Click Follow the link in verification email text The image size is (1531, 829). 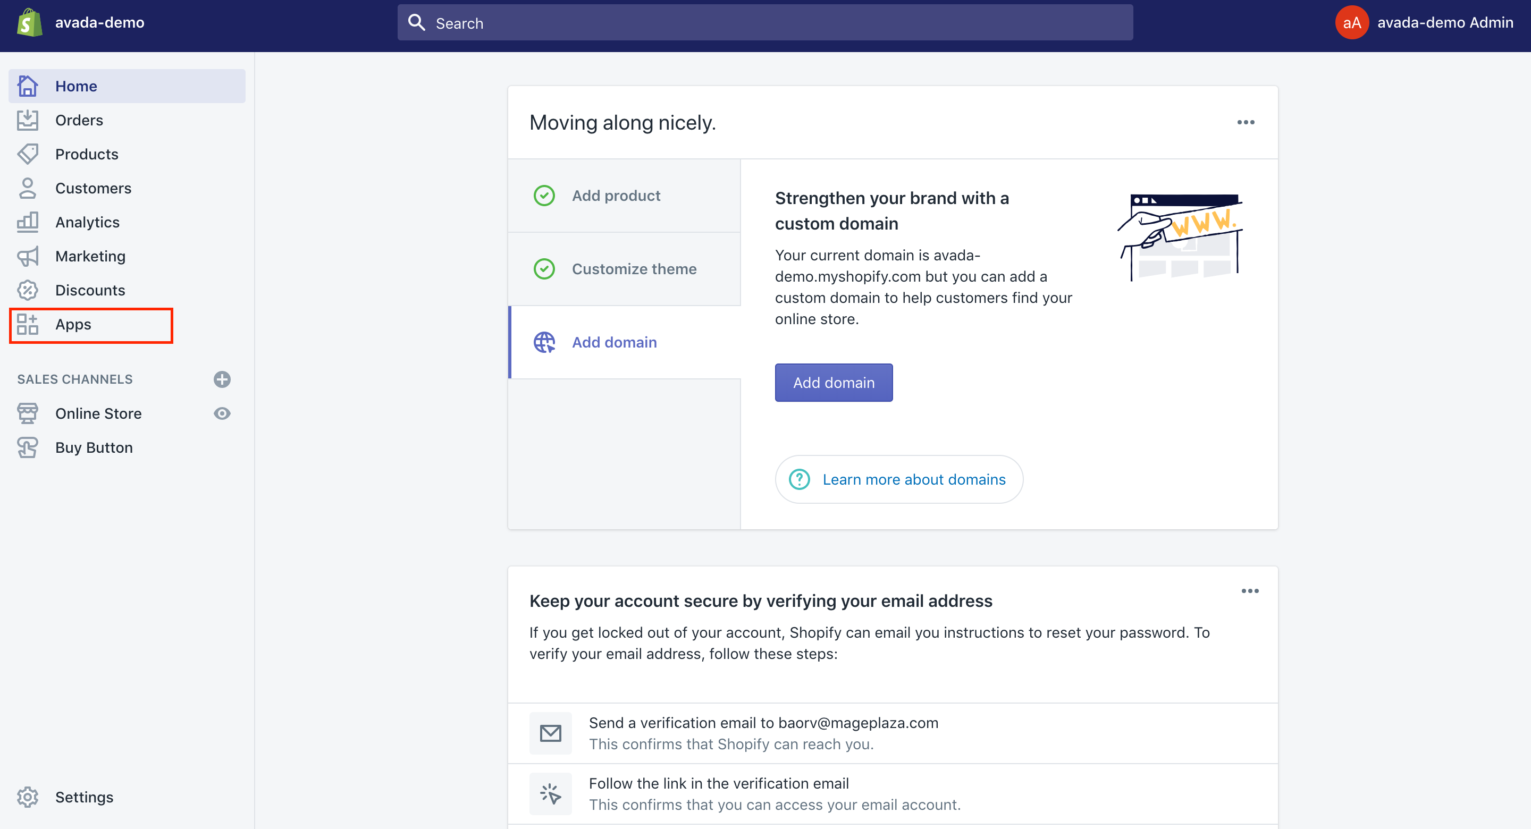[x=719, y=783]
